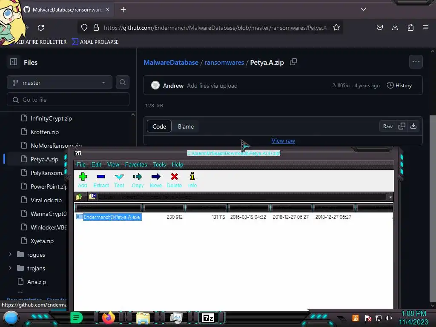Download the raw Petya.A.zip file

413,126
